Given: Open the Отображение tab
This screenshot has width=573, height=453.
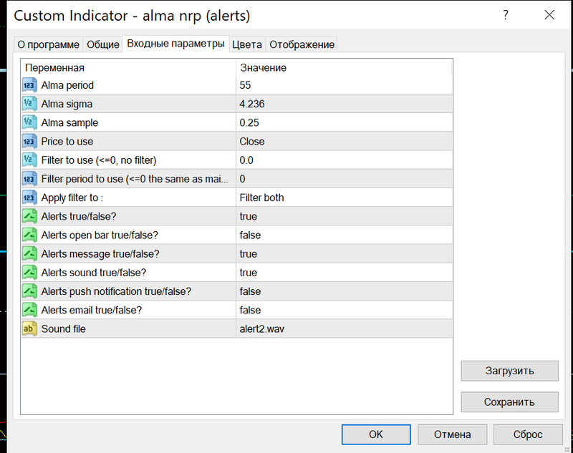Looking at the screenshot, I should (x=302, y=44).
